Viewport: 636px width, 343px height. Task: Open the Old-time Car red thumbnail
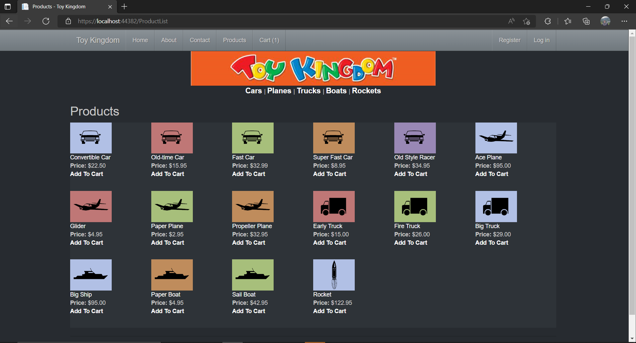[x=172, y=138]
